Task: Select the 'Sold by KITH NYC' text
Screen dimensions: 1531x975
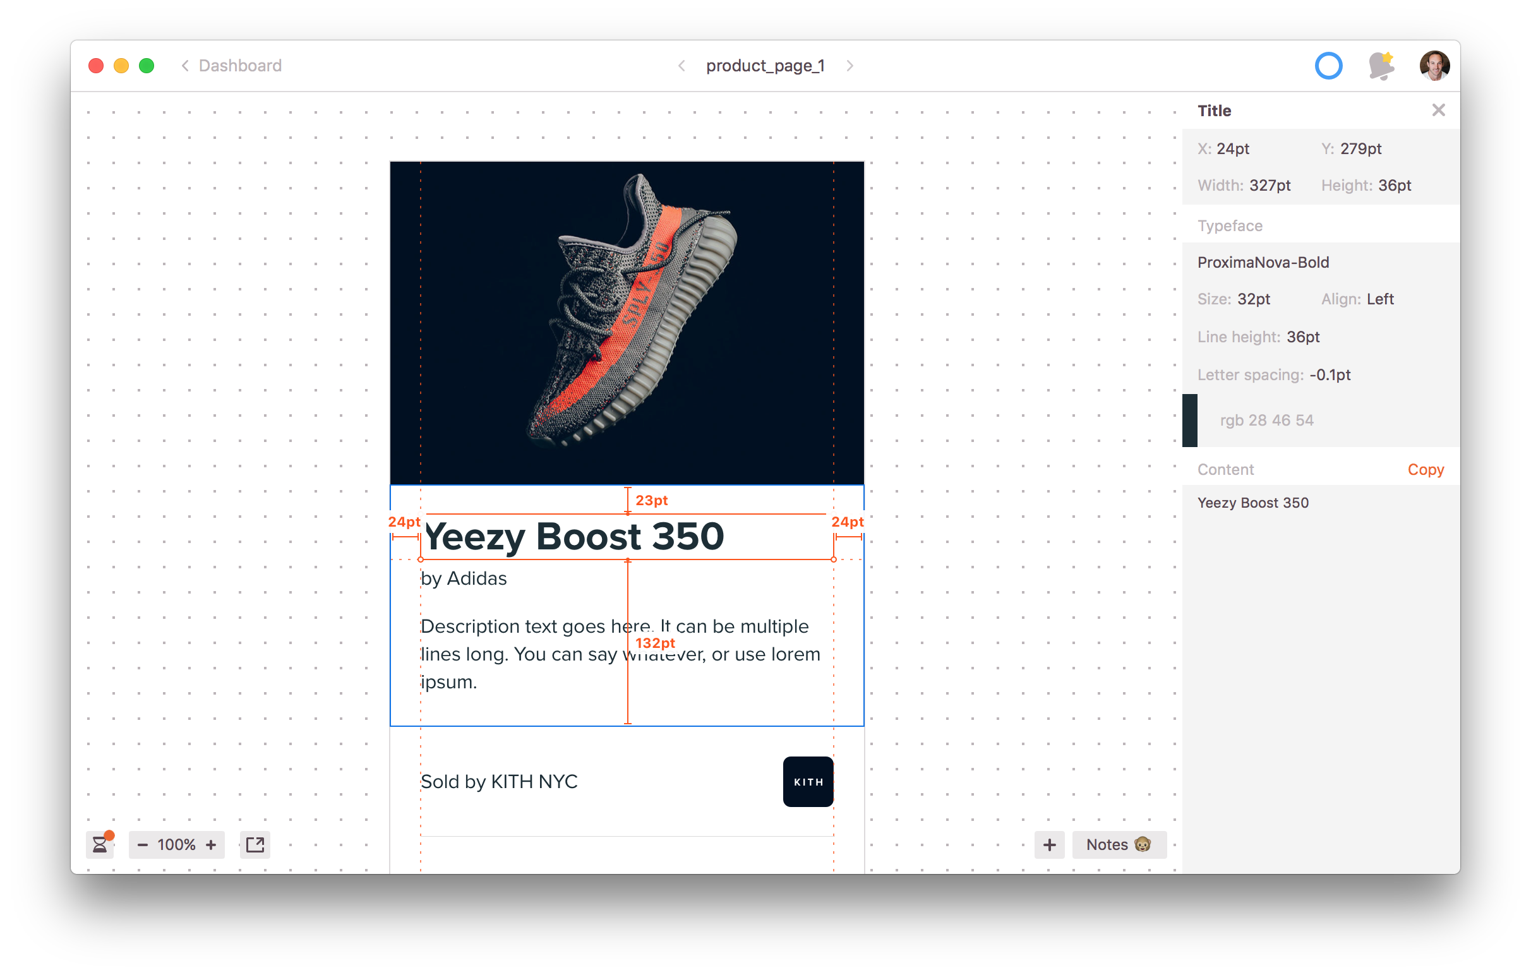Action: point(499,781)
